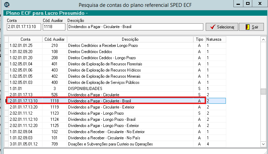
Task: Click the CP application icon in title bar
Action: [7, 5]
